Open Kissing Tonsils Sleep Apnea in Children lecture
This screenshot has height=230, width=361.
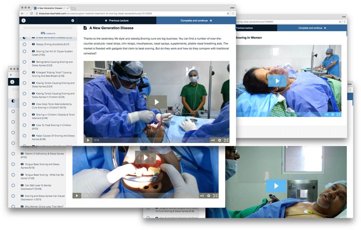pos(53,95)
